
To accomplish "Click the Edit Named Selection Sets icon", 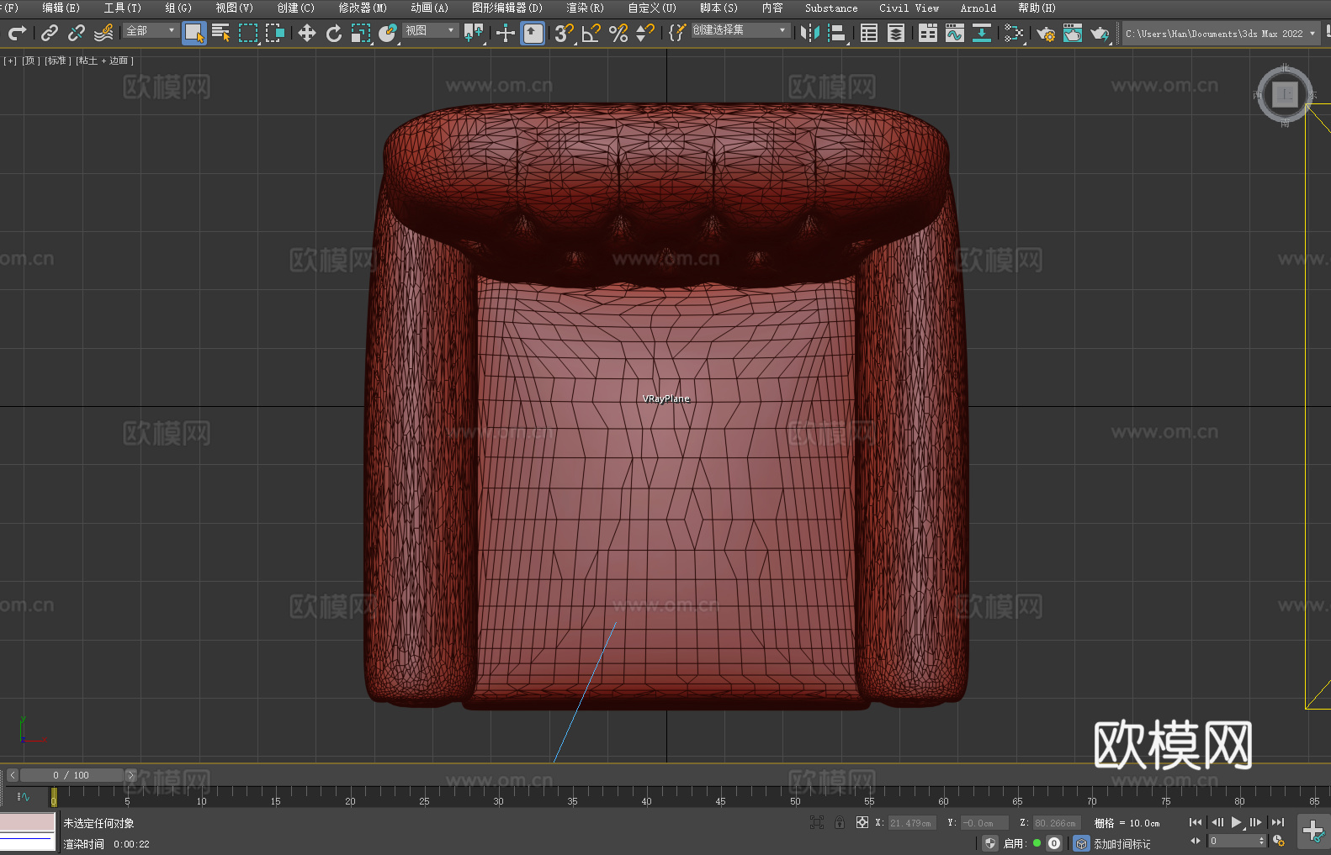I will [677, 33].
